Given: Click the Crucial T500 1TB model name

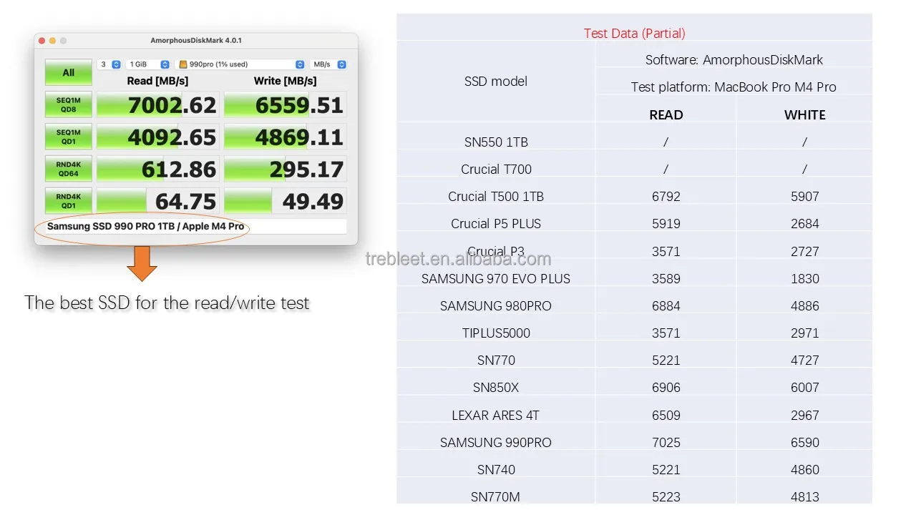Looking at the screenshot, I should coord(496,196).
